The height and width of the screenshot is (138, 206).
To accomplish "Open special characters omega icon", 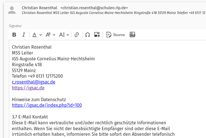I will coord(88,35).
